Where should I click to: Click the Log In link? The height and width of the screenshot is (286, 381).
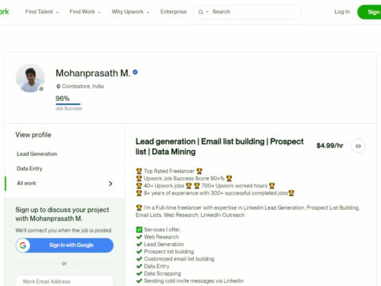(342, 12)
